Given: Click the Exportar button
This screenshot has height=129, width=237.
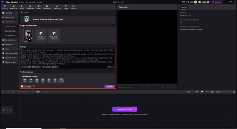Looking at the screenshot, I should coord(217,2).
